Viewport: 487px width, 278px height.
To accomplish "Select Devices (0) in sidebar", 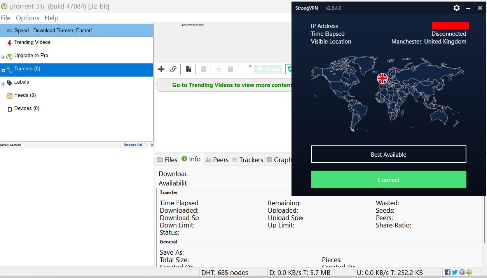I will coord(27,108).
